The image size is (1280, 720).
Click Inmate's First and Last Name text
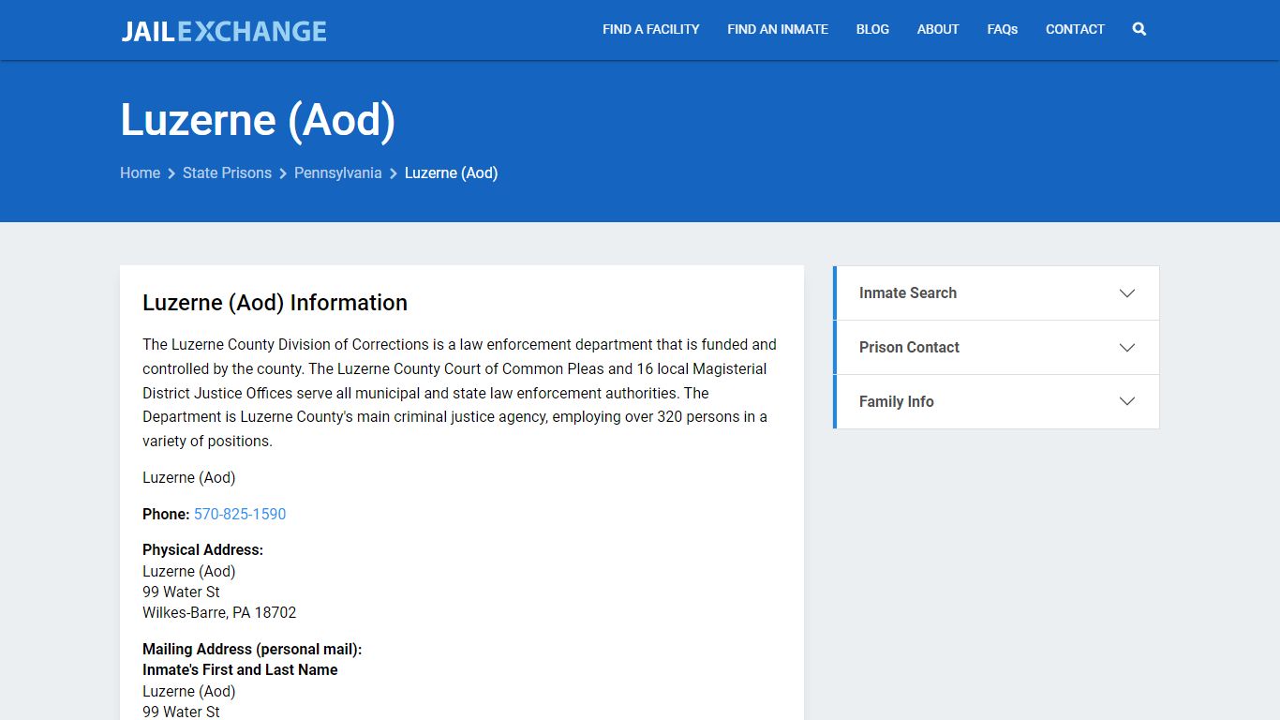point(240,669)
